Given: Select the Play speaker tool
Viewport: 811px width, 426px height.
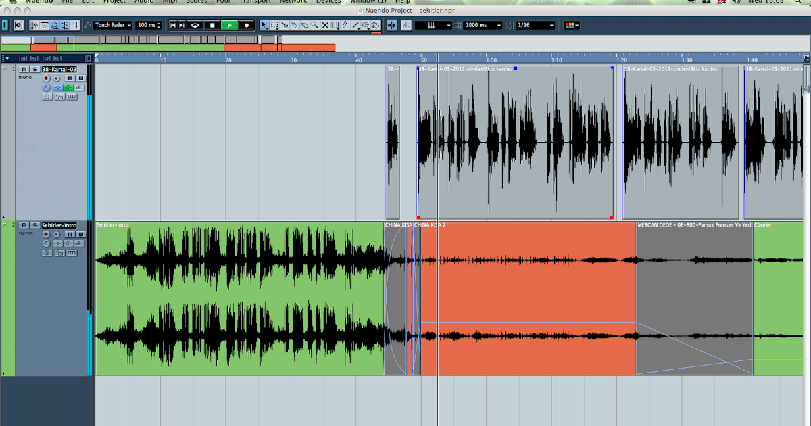Looking at the screenshot, I should (366, 25).
